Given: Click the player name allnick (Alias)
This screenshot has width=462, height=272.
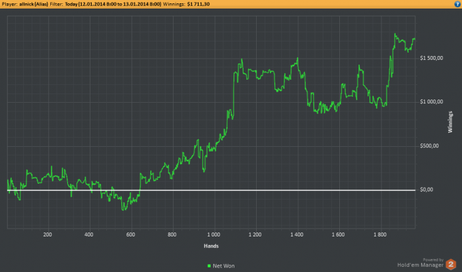Looking at the screenshot, I should tap(34, 4).
